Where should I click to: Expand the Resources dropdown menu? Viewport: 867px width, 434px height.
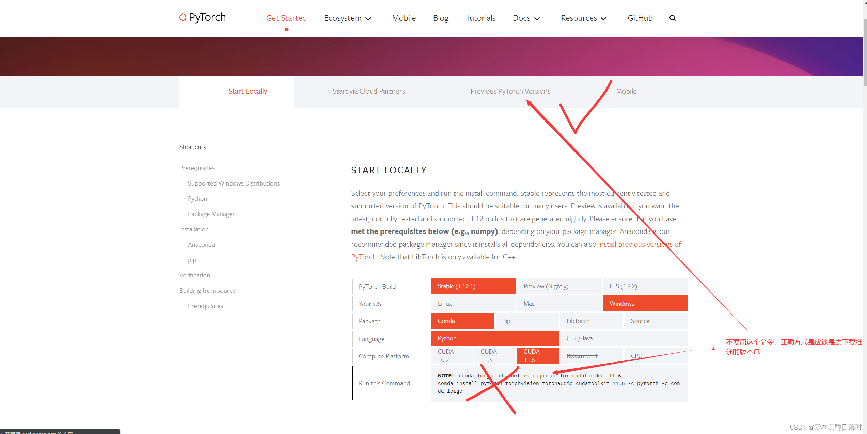click(584, 18)
